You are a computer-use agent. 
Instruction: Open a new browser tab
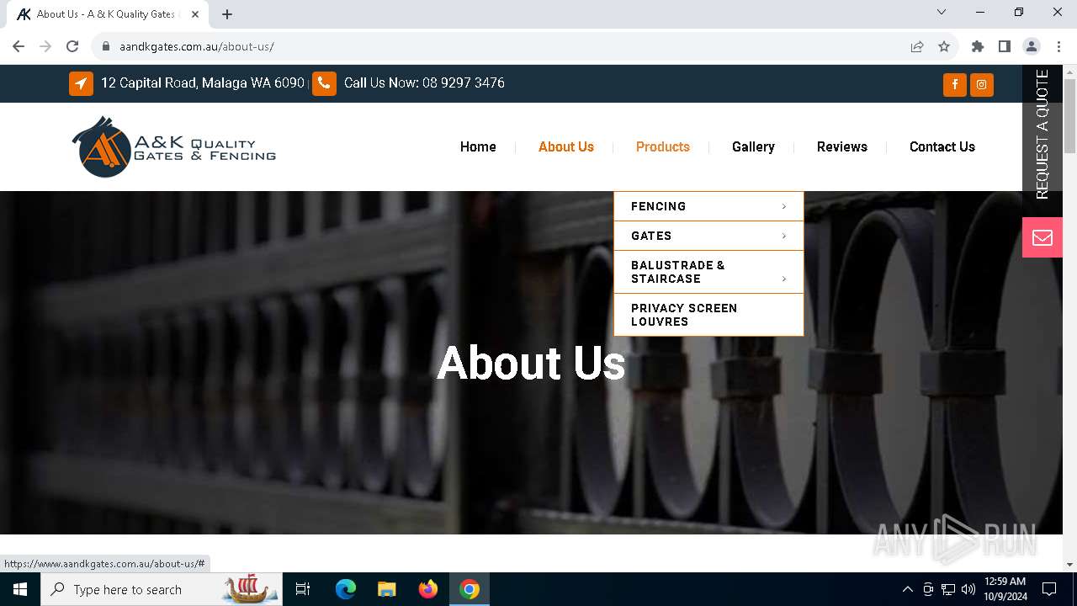[227, 14]
